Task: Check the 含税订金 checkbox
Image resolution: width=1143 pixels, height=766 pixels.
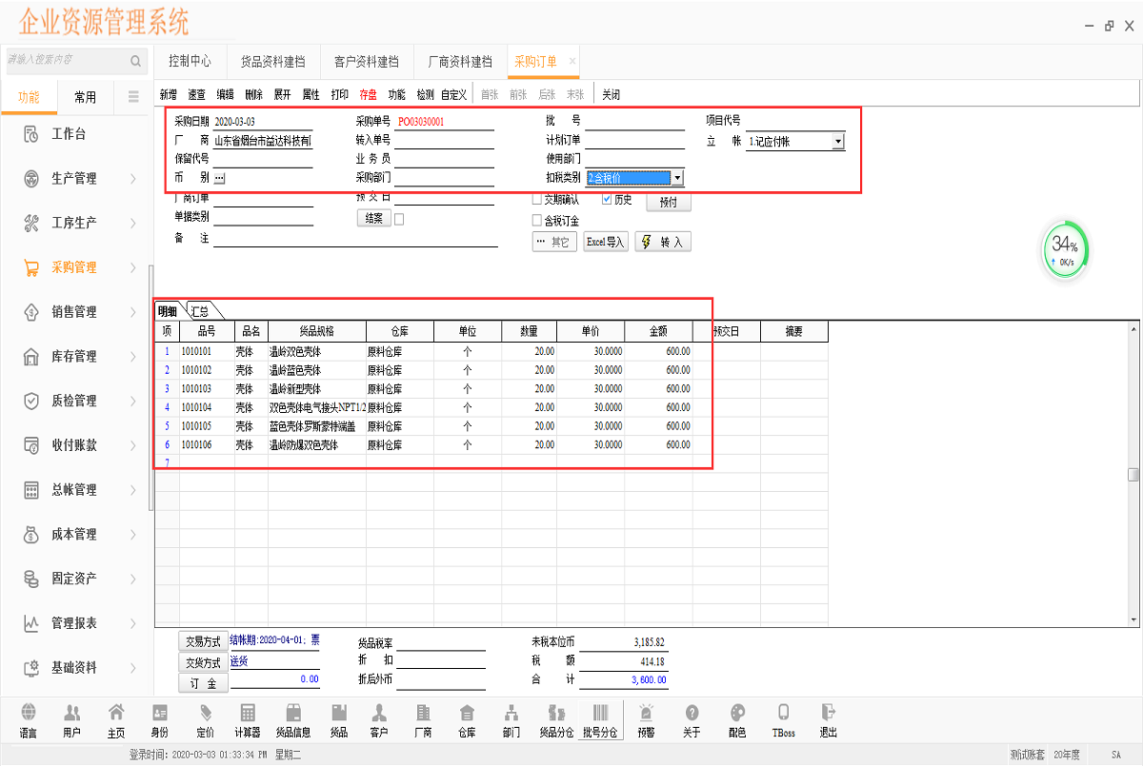Action: pos(537,219)
